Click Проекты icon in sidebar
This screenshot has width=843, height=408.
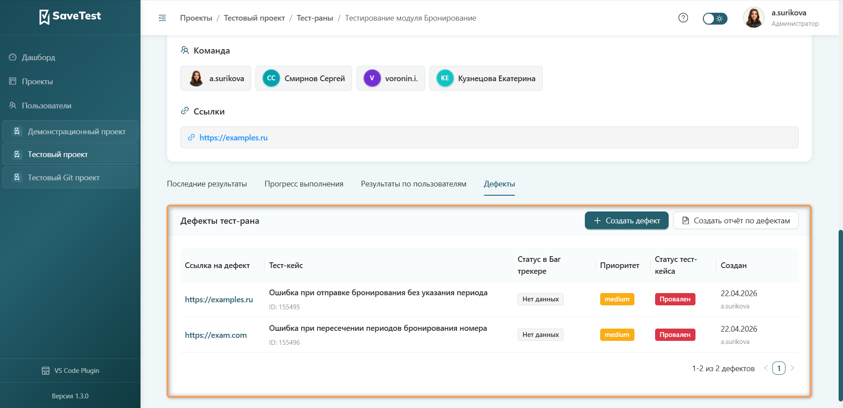pos(13,81)
